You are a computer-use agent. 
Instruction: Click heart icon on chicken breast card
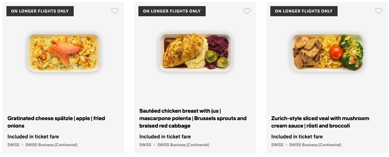tap(247, 11)
